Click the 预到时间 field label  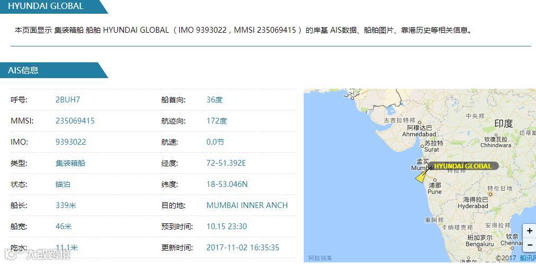[x=177, y=227]
